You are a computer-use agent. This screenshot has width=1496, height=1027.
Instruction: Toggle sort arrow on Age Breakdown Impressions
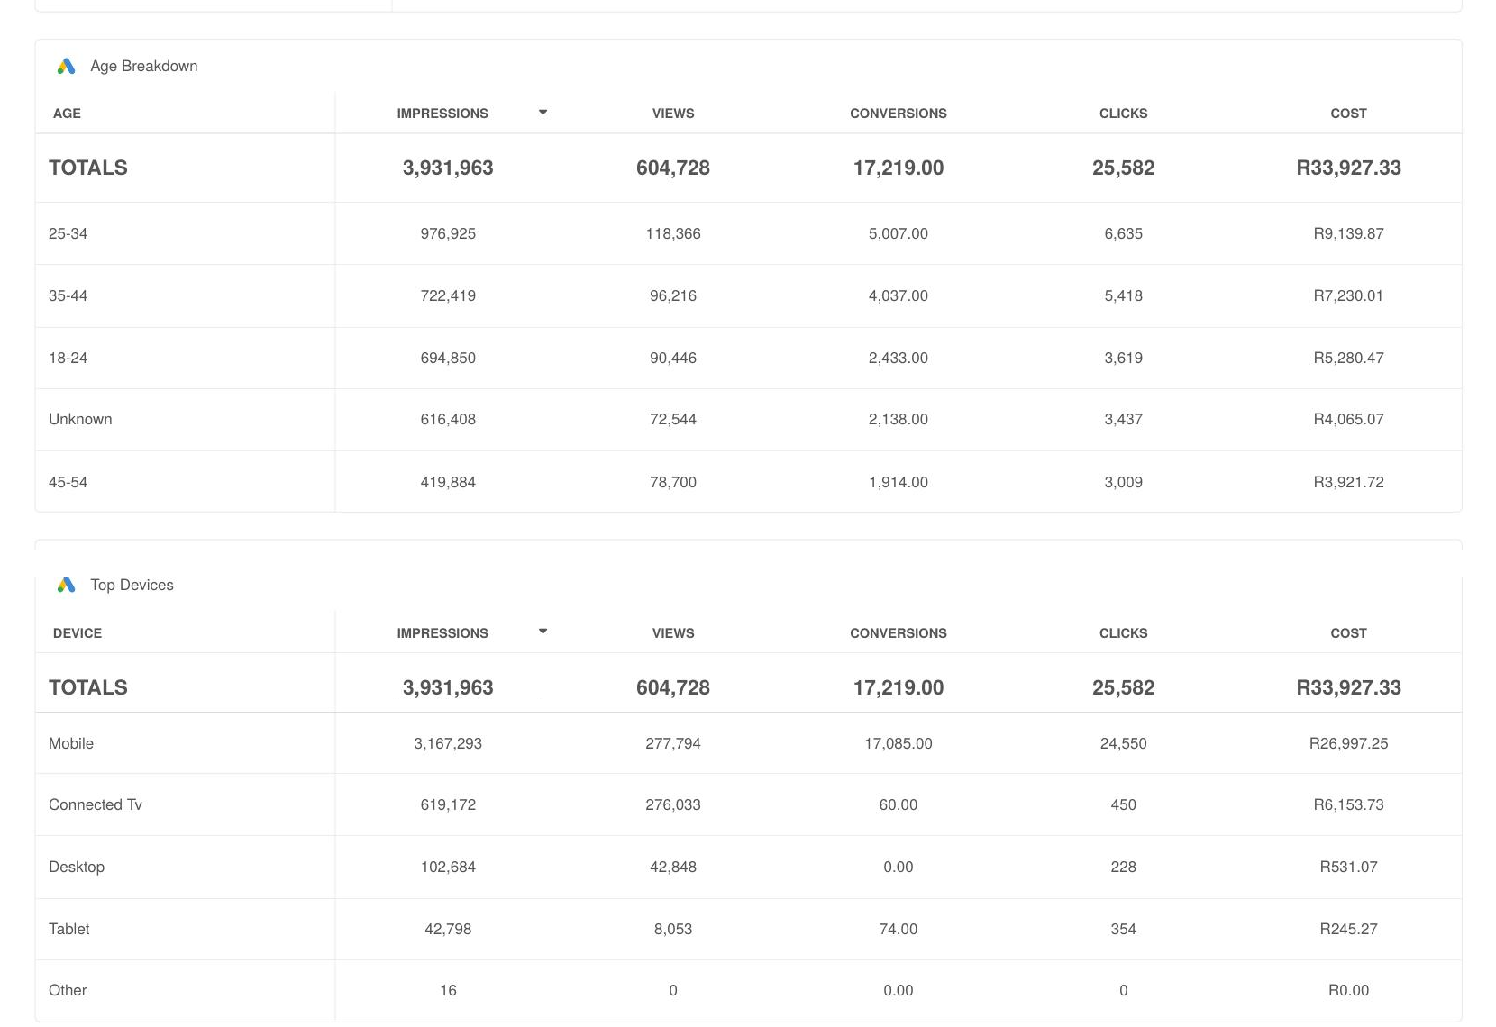pos(543,113)
